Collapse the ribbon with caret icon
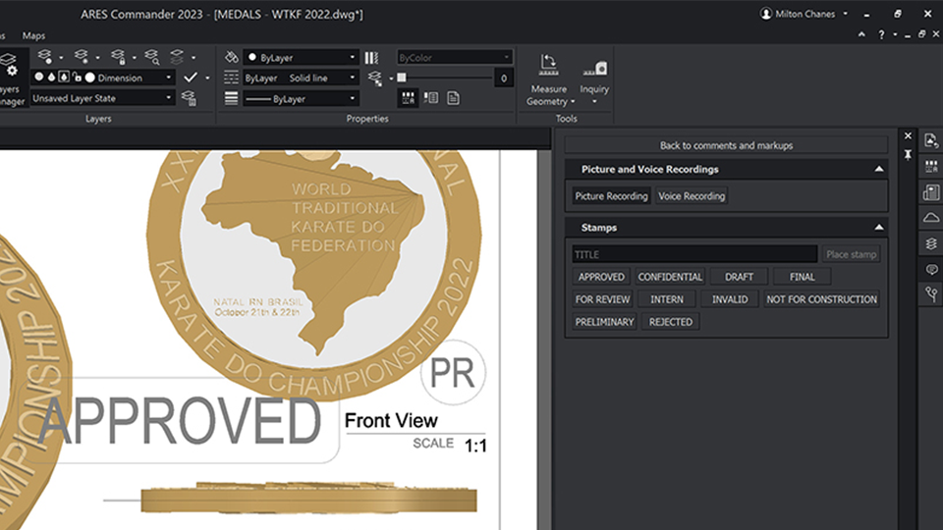 point(861,35)
